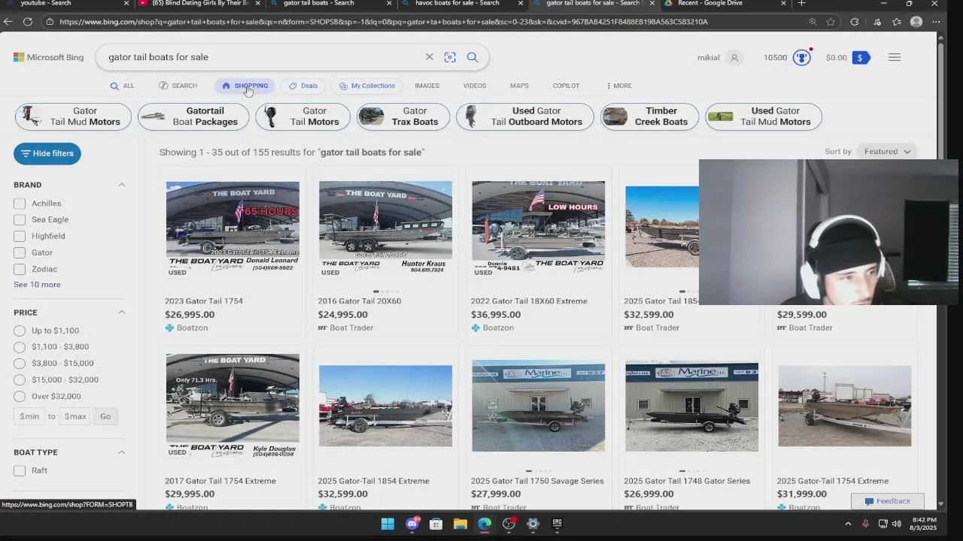Switch to the SEARCH tab

point(178,86)
